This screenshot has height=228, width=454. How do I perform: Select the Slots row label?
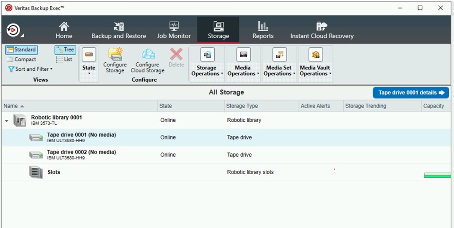pos(54,172)
